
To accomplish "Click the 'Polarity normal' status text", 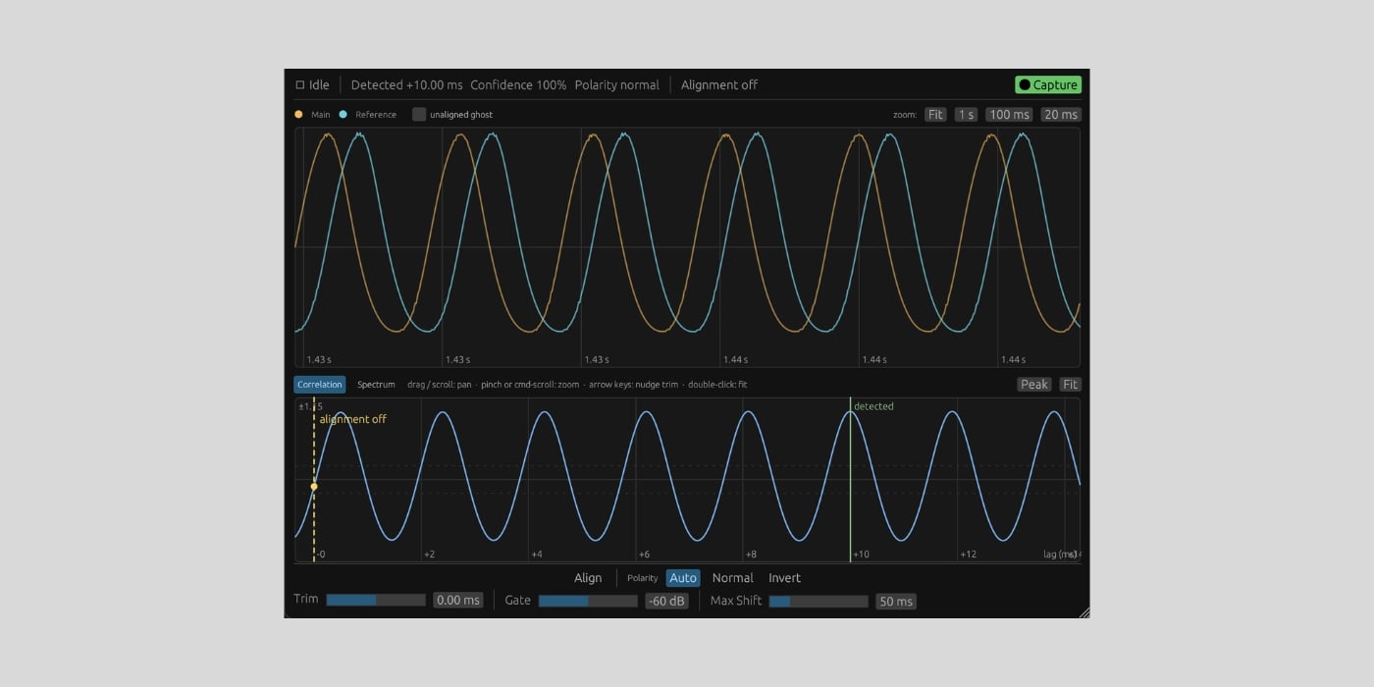I will coord(617,85).
